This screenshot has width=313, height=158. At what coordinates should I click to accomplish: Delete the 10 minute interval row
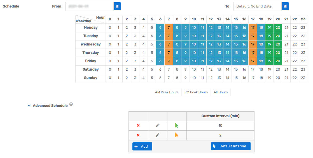click(138, 126)
